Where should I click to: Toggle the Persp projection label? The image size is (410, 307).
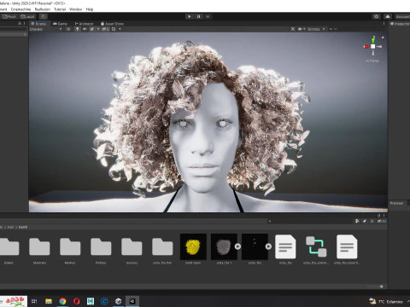[372, 61]
